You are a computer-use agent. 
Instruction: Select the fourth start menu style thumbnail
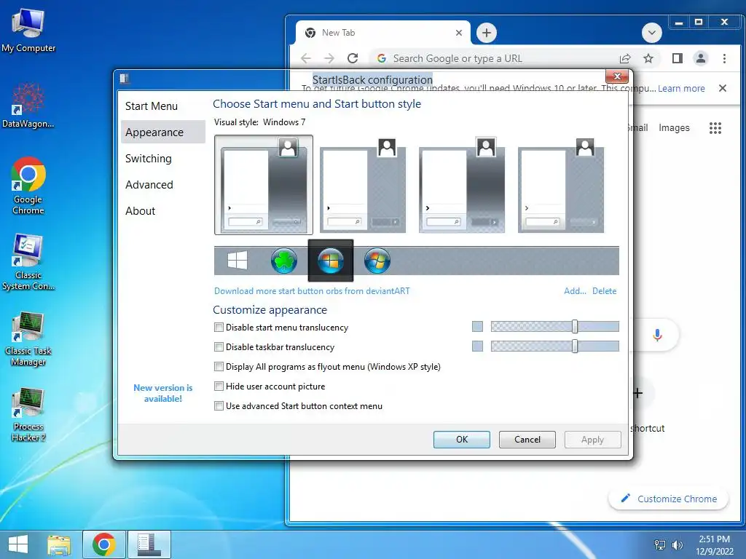coord(560,184)
